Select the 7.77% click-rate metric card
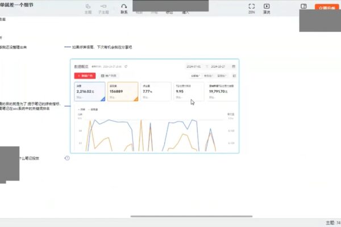This screenshot has width=341, height=227. (156, 91)
